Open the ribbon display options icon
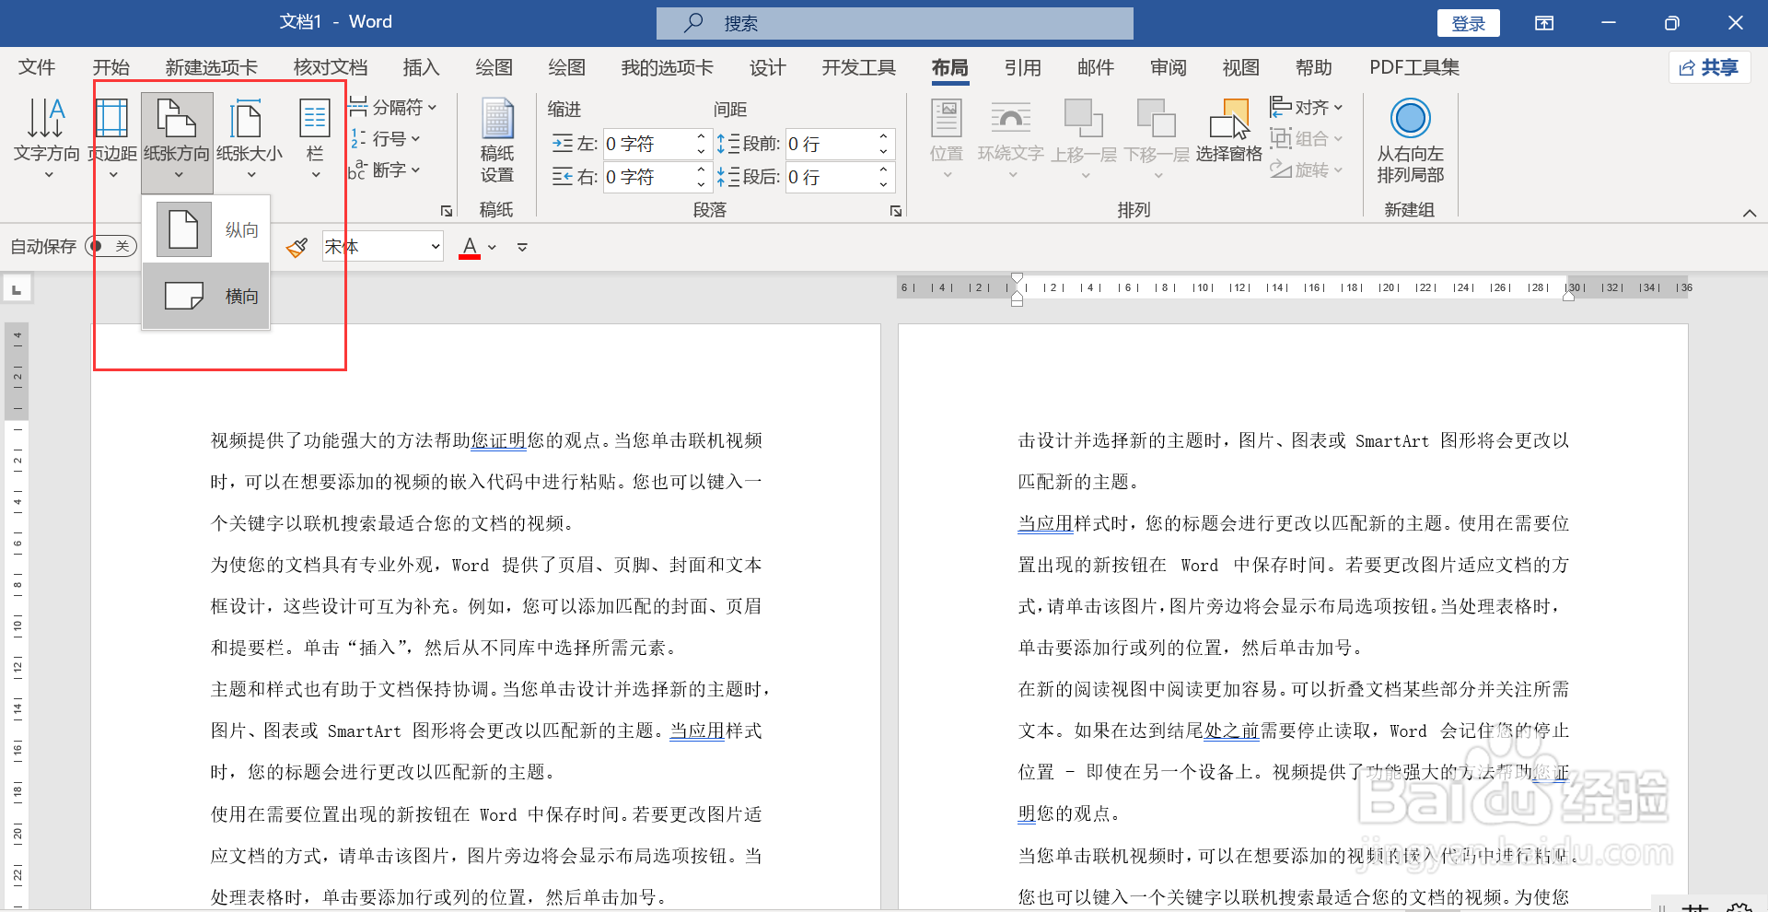The height and width of the screenshot is (912, 1768). (1544, 23)
